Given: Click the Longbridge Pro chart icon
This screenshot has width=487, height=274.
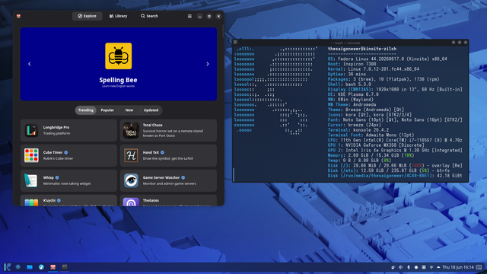Looking at the screenshot, I should tap(31, 130).
